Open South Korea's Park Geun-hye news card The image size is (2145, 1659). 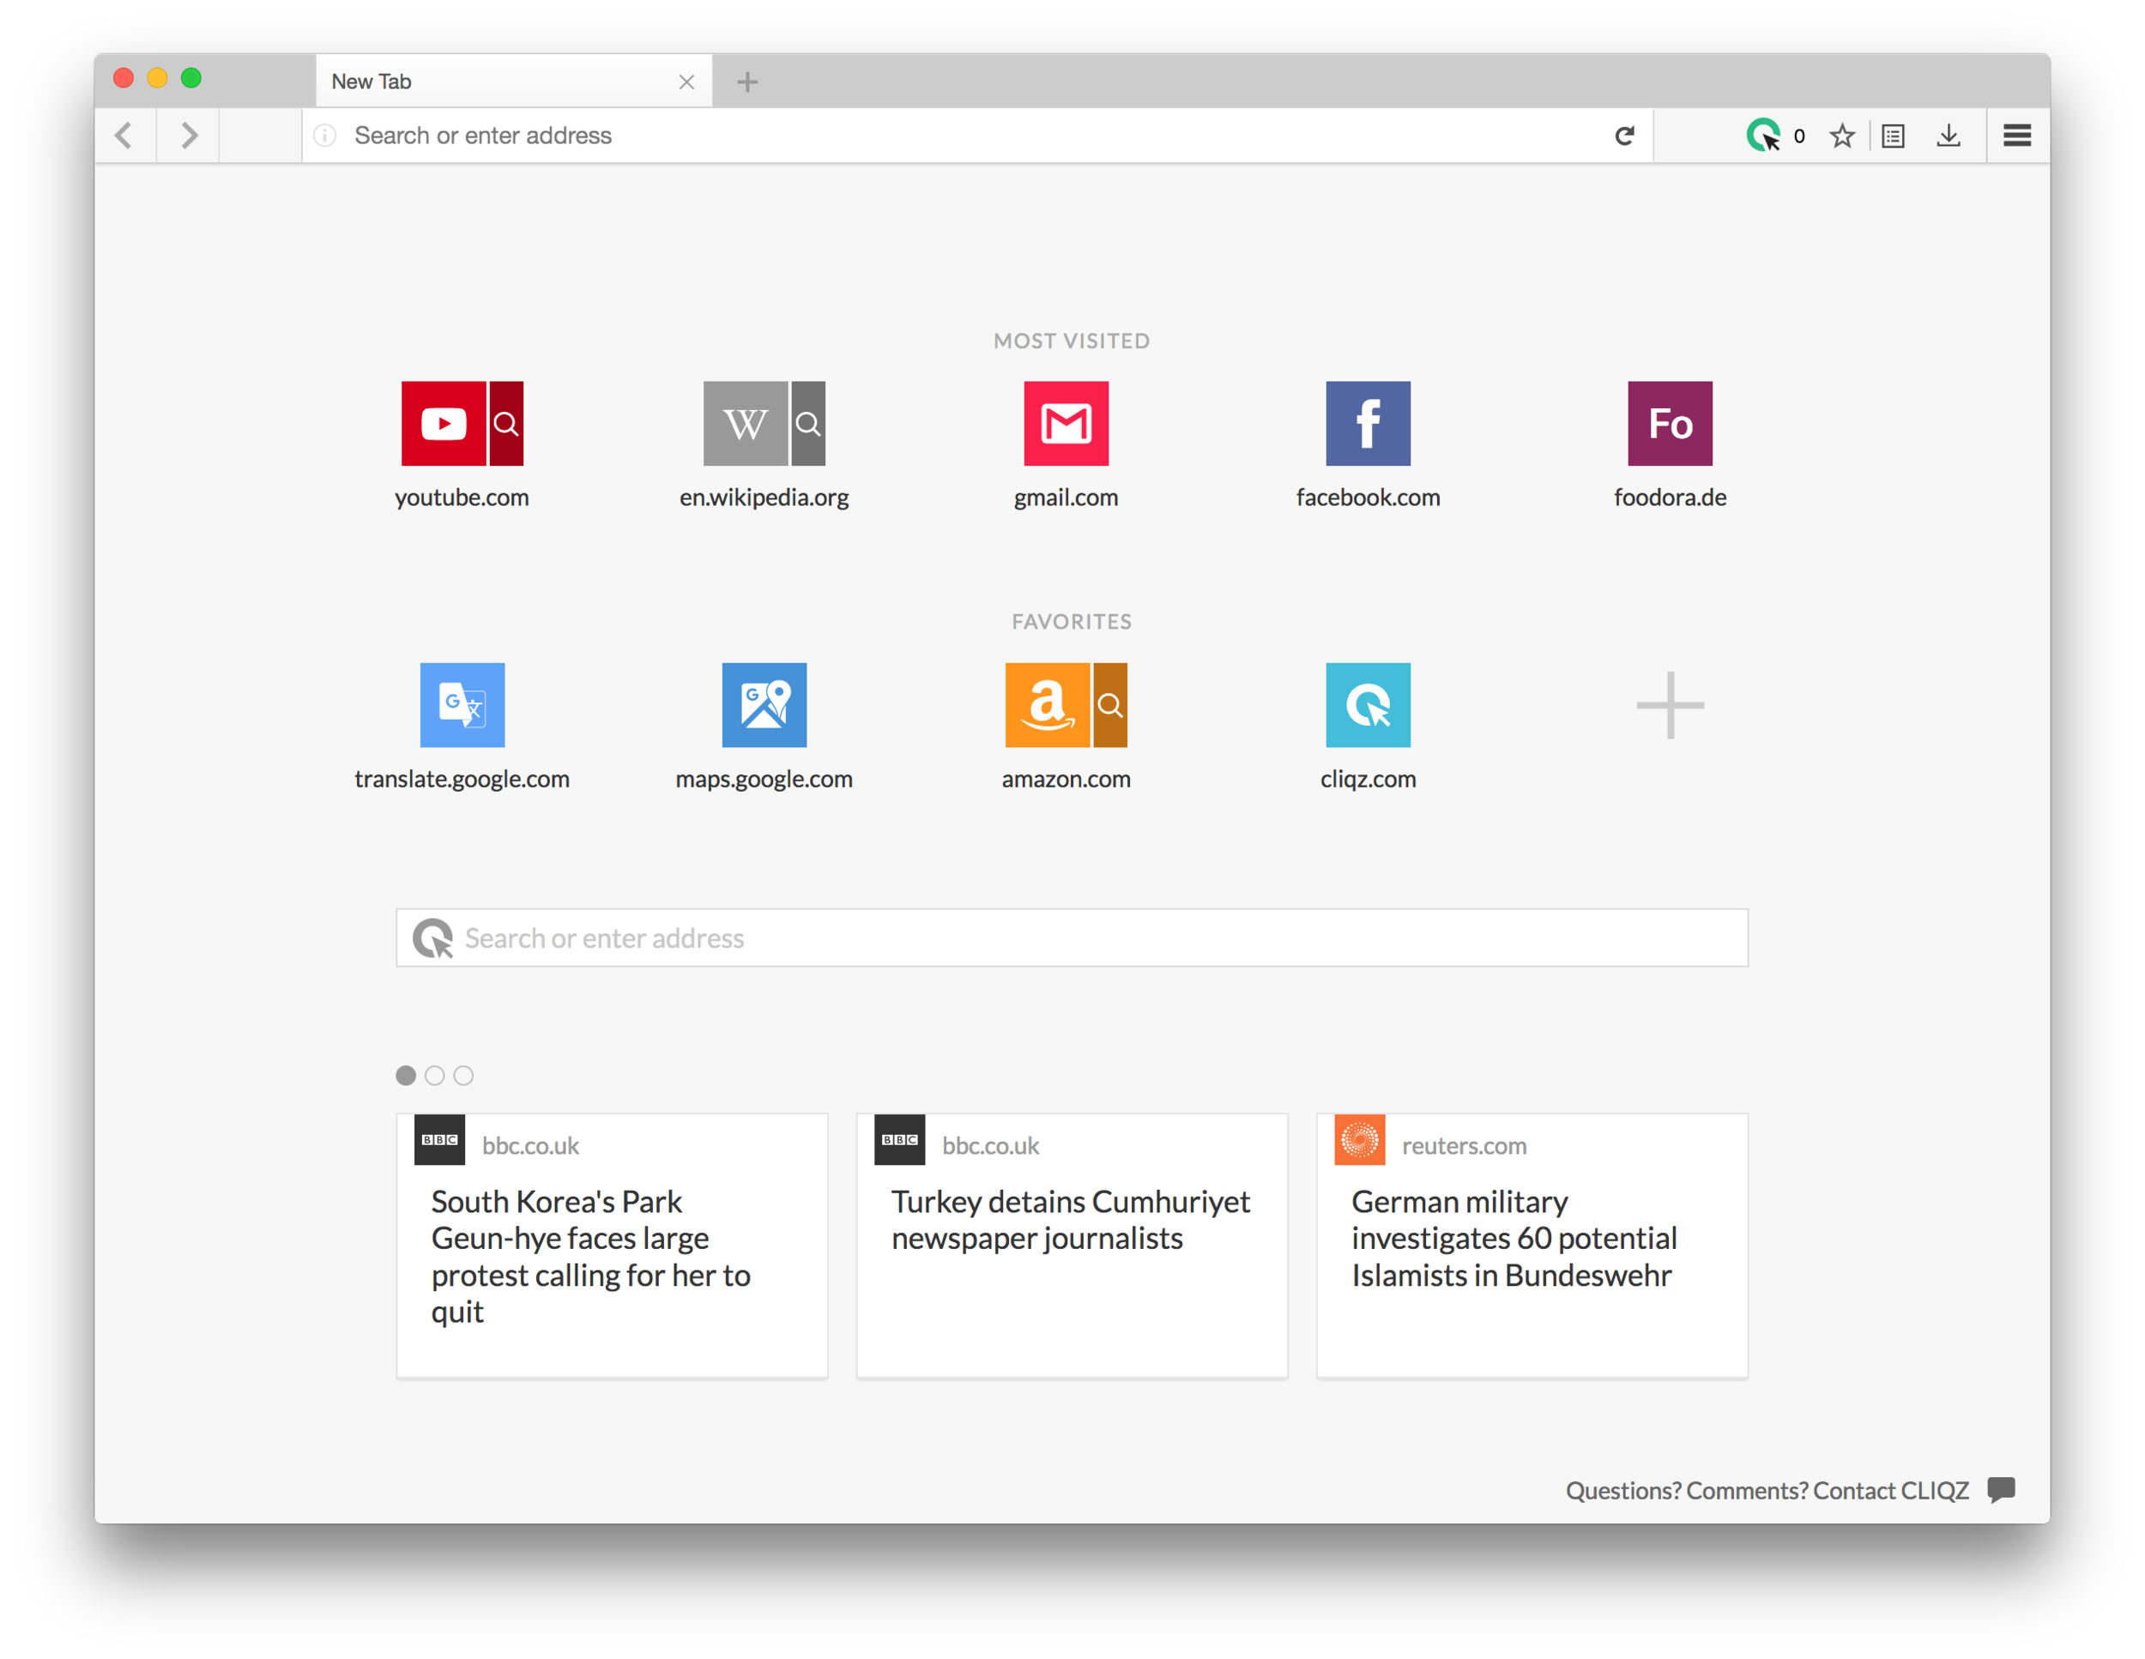tap(612, 1246)
